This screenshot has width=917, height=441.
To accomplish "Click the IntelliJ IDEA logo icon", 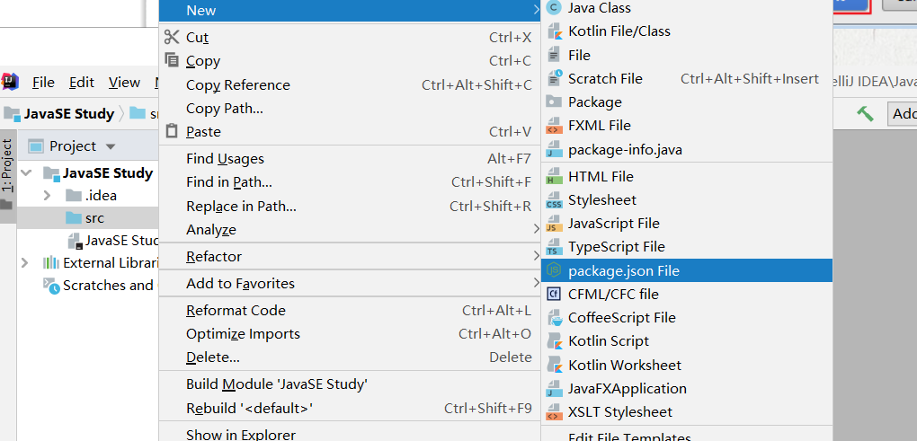I will [11, 82].
